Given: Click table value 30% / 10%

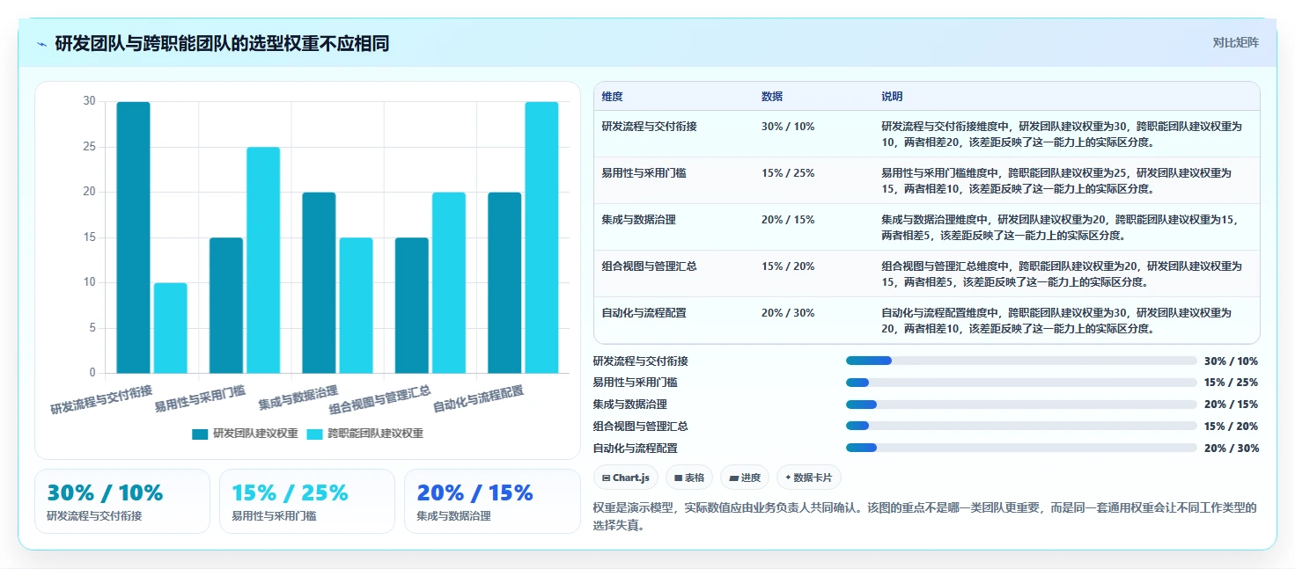Looking at the screenshot, I should [x=788, y=127].
